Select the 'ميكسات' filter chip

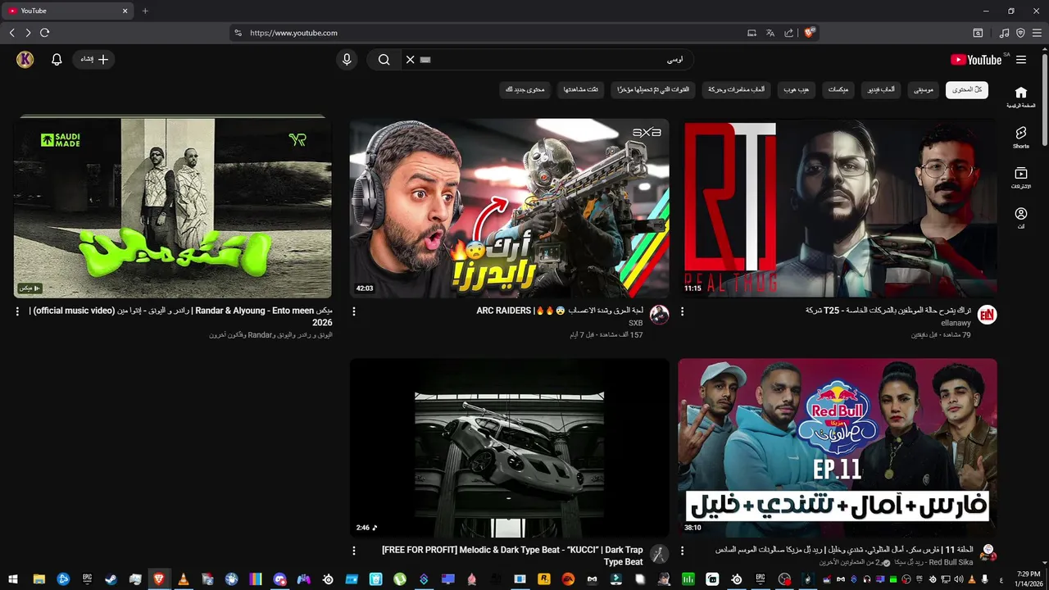point(838,89)
